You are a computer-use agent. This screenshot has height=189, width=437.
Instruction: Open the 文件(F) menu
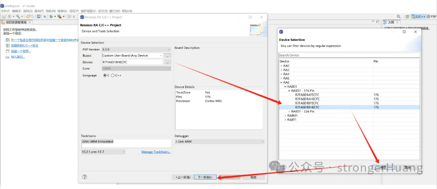(5, 11)
